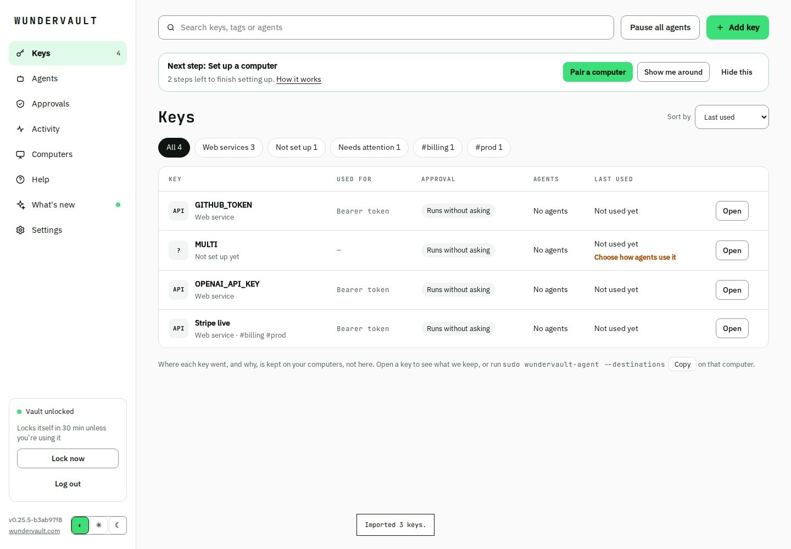Filter by Web services 3
The width and height of the screenshot is (791, 549).
tap(229, 148)
